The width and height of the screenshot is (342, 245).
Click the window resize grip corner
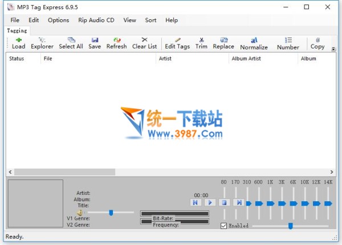pos(335,238)
